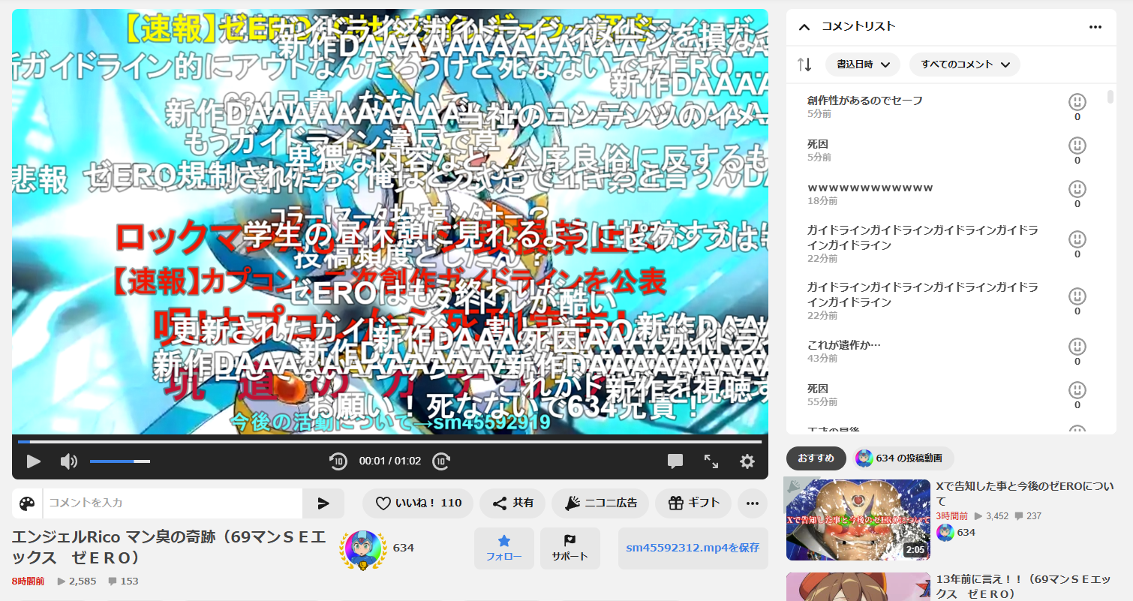Skip forward 10 seconds in the player
The width and height of the screenshot is (1133, 601).
(441, 461)
